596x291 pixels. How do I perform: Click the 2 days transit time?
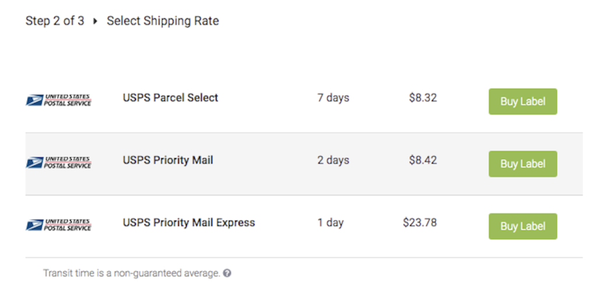click(x=333, y=160)
